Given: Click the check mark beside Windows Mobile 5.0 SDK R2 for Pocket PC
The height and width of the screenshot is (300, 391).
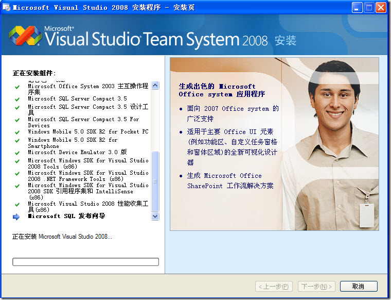Looking at the screenshot, I should point(17,132).
